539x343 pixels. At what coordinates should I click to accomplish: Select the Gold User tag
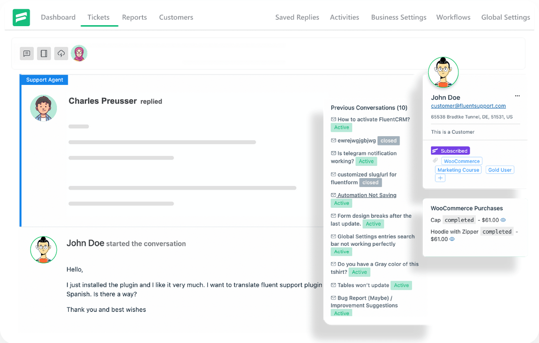tap(499, 170)
